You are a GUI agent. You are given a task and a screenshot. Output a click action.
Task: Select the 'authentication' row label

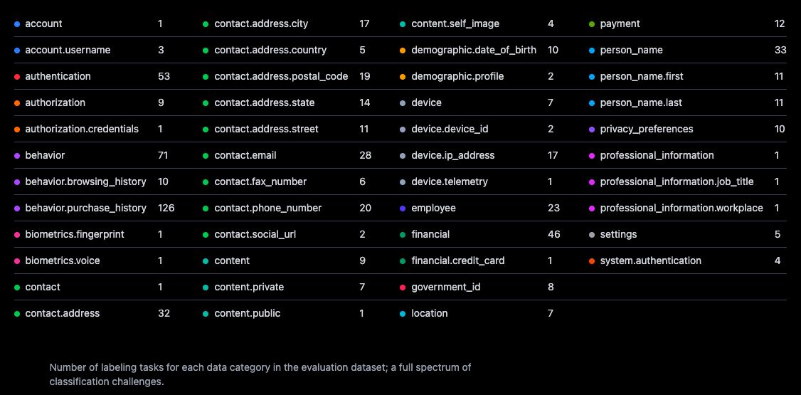58,76
